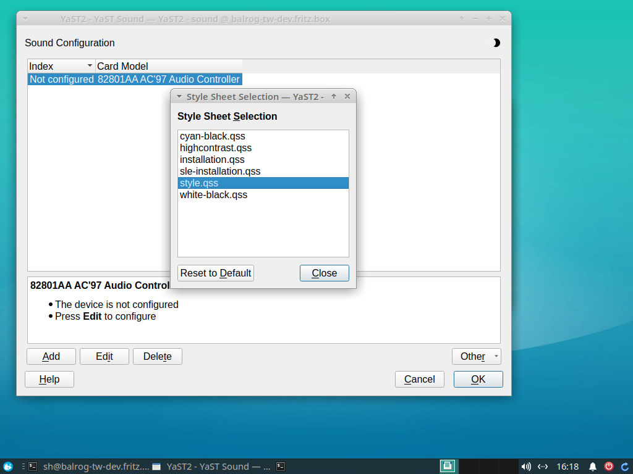Open the application launcher in the taskbar
The height and width of the screenshot is (474, 633).
(x=7, y=467)
